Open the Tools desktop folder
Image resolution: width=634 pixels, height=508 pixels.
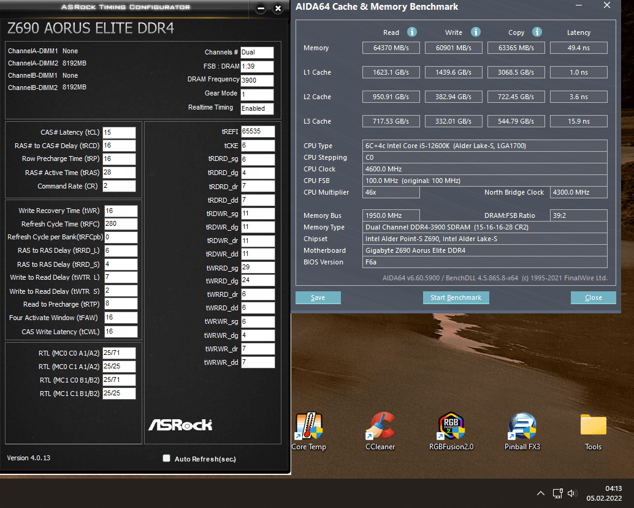click(593, 431)
